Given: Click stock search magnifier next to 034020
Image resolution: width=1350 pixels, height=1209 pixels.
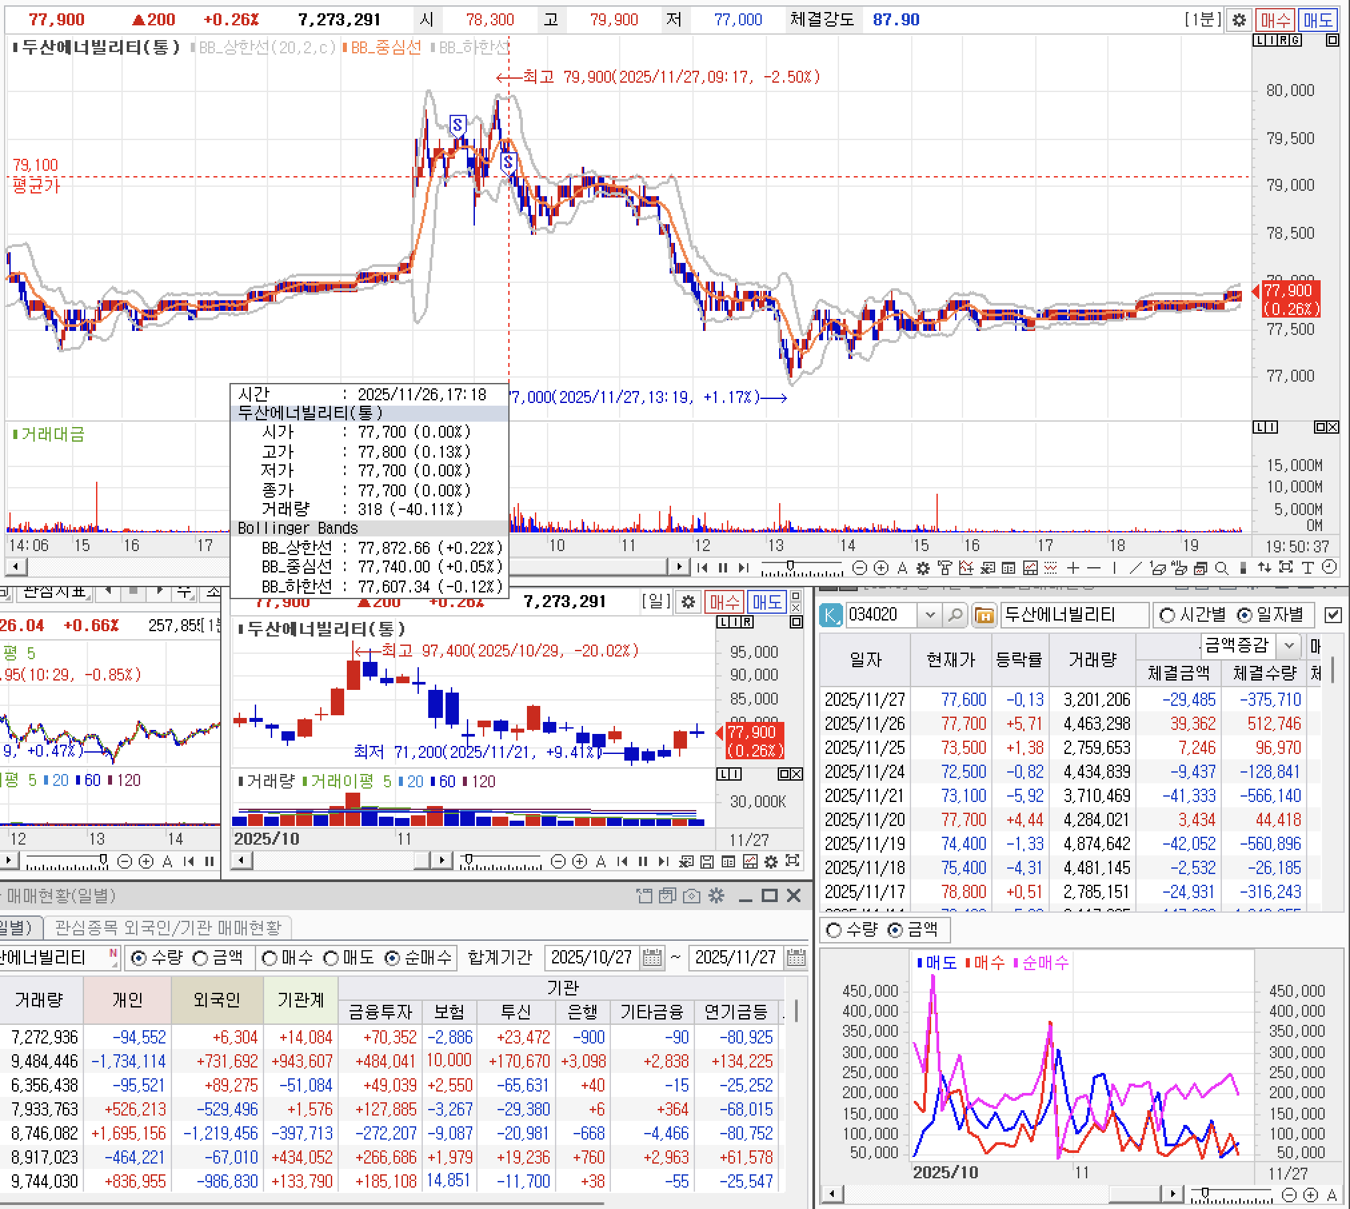Looking at the screenshot, I should tap(955, 615).
